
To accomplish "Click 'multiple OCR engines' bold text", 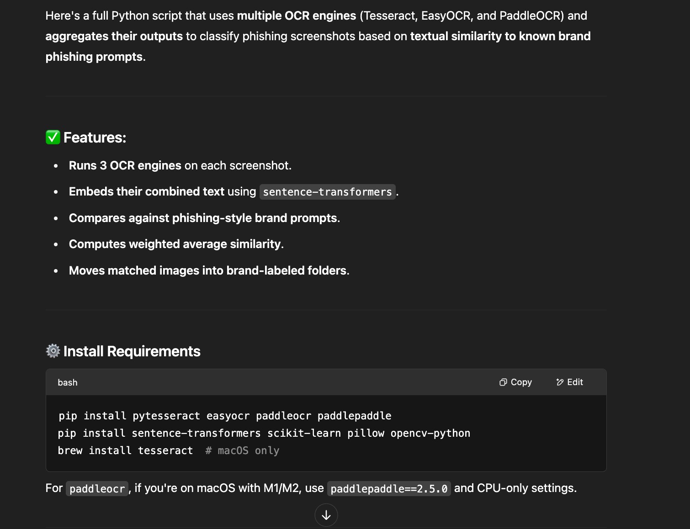I will tap(297, 16).
